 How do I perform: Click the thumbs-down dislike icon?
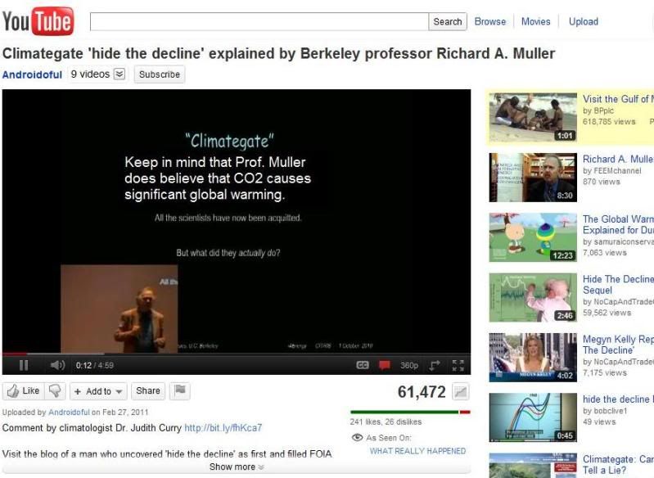pos(55,390)
